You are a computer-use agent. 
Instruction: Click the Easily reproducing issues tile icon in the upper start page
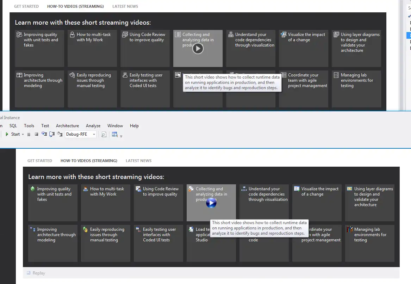[72, 75]
